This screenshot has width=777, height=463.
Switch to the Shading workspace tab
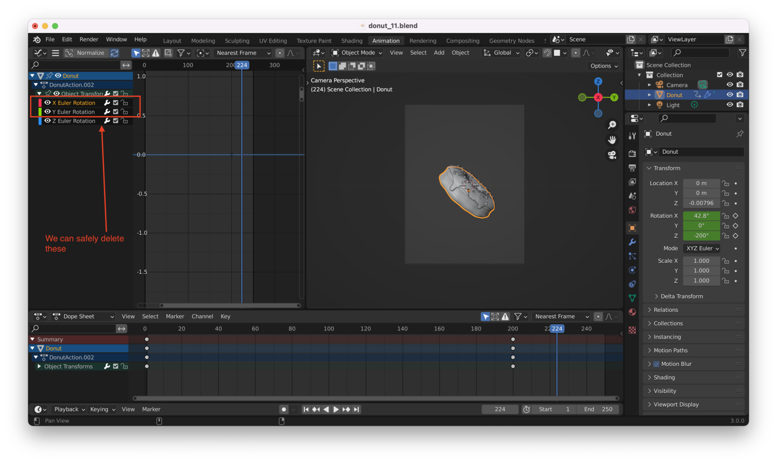click(x=352, y=41)
